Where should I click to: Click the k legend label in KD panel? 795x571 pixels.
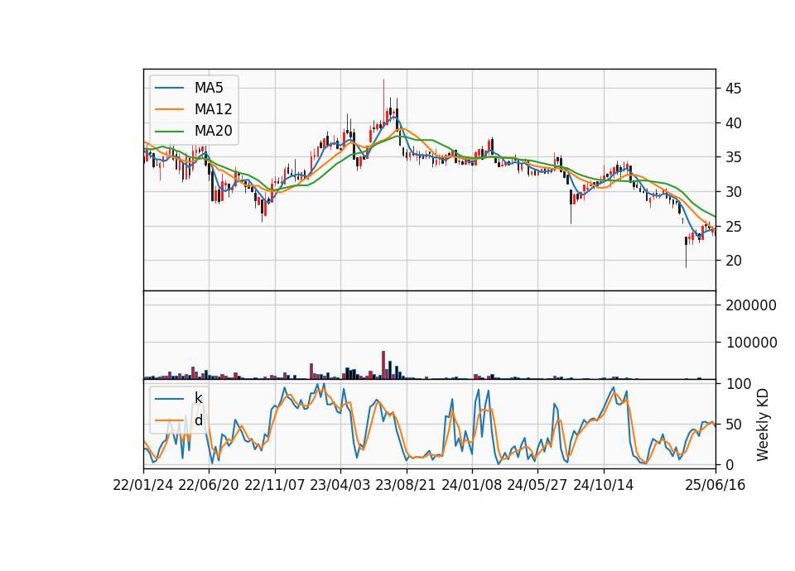point(198,398)
